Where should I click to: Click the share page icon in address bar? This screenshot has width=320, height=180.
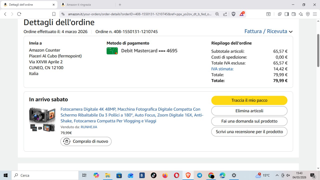[x=225, y=14]
